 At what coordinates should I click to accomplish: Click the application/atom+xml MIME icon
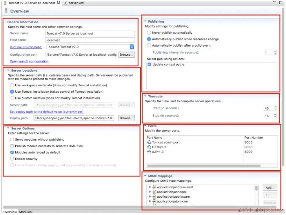pos(154,201)
